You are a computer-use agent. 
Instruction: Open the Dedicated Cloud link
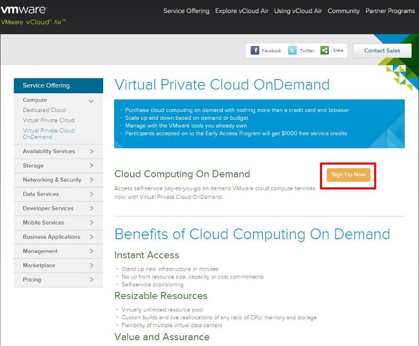coord(44,110)
